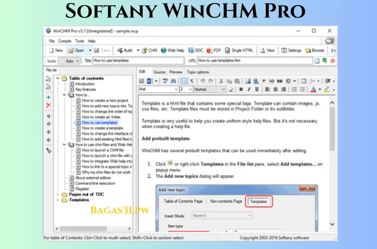Align text right
Screen dimensions: 377x249
(x=284, y=89)
